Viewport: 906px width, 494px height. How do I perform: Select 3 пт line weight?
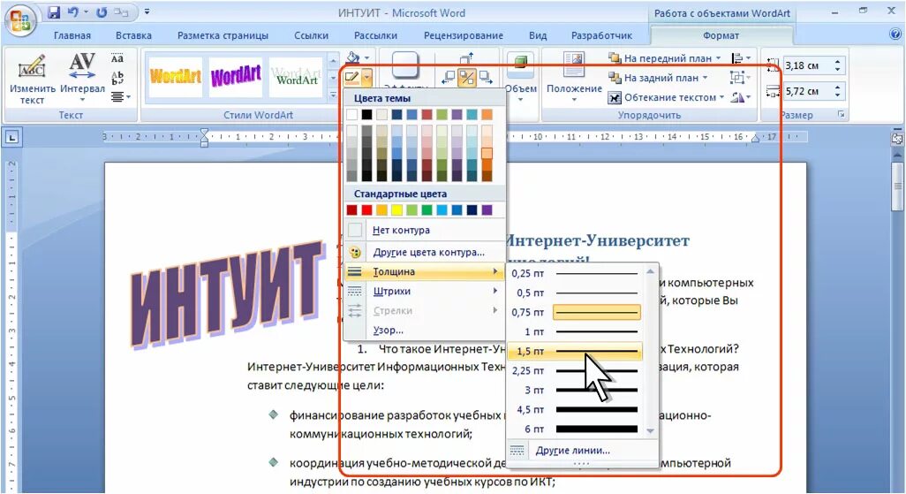point(574,390)
